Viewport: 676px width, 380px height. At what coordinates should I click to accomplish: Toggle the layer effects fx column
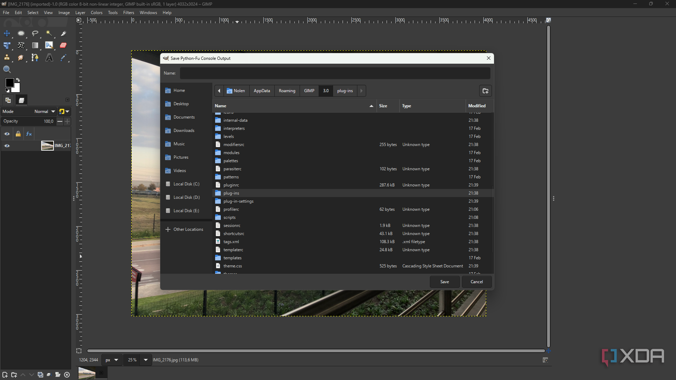tap(29, 134)
